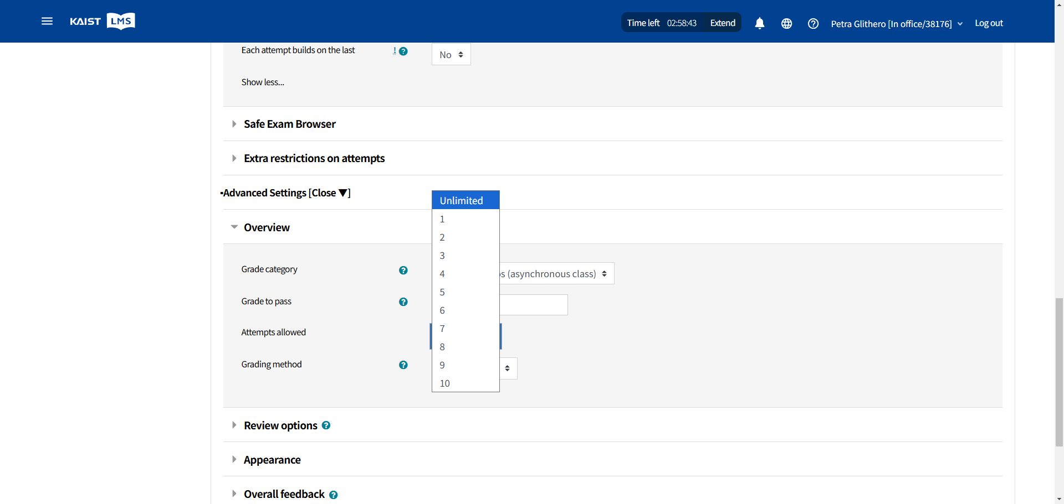Image resolution: width=1064 pixels, height=504 pixels.
Task: Open the notifications bell
Action: [760, 23]
